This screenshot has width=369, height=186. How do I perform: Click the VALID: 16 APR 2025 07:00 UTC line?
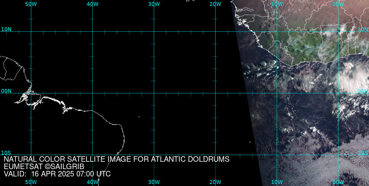tap(57, 174)
